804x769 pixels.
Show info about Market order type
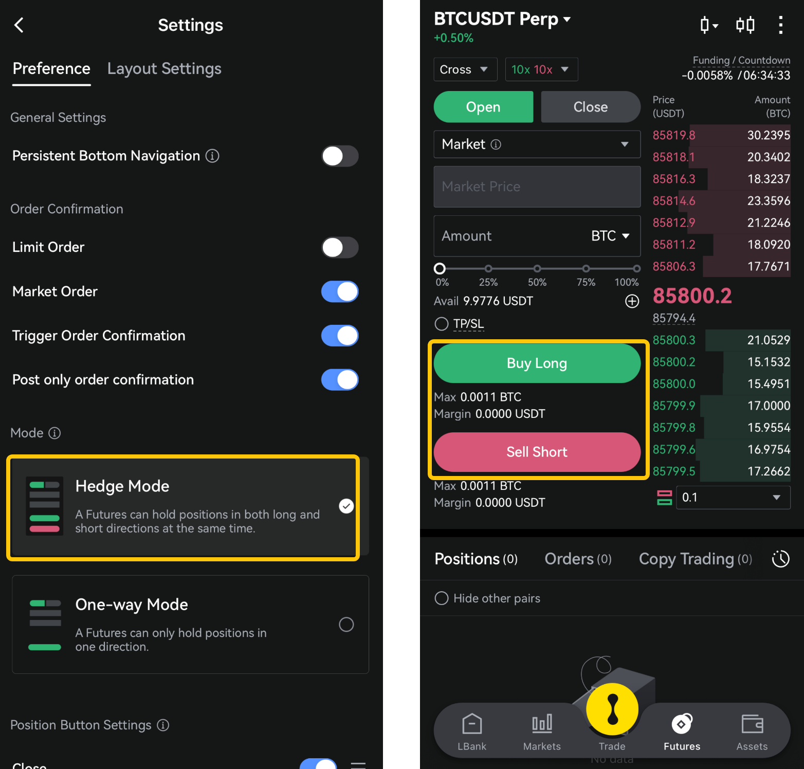pos(496,144)
